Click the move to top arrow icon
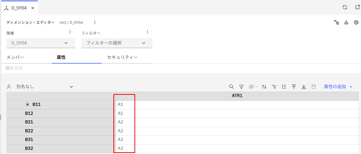The height and width of the screenshot is (154, 361). click(x=294, y=87)
